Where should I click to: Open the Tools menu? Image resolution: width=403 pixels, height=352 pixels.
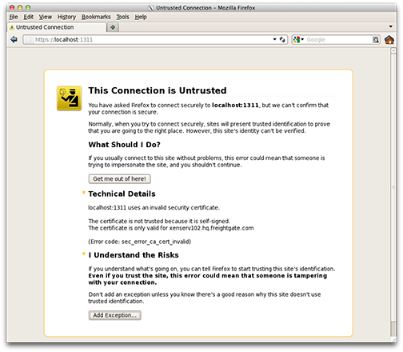(122, 17)
